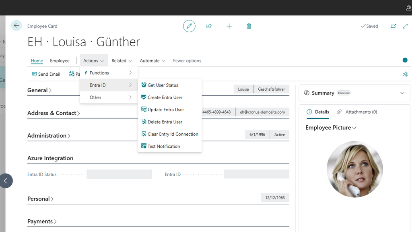The height and width of the screenshot is (232, 412).
Task: Choose Test Notification
Action: click(170, 146)
